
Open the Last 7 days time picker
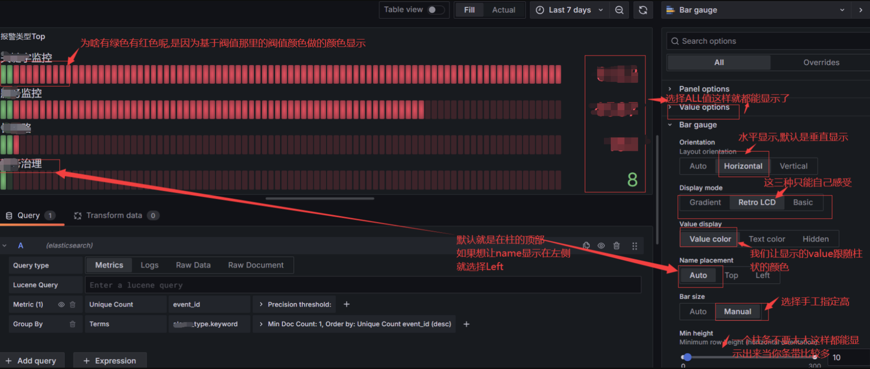570,10
